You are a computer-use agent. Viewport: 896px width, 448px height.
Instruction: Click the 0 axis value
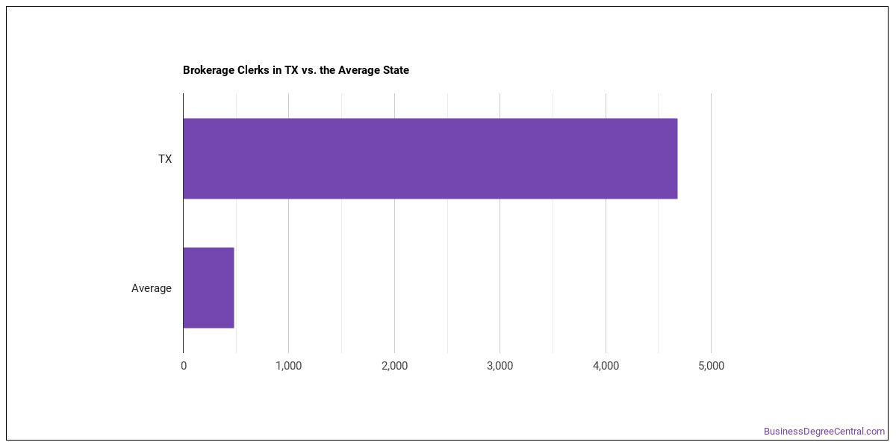tap(184, 366)
